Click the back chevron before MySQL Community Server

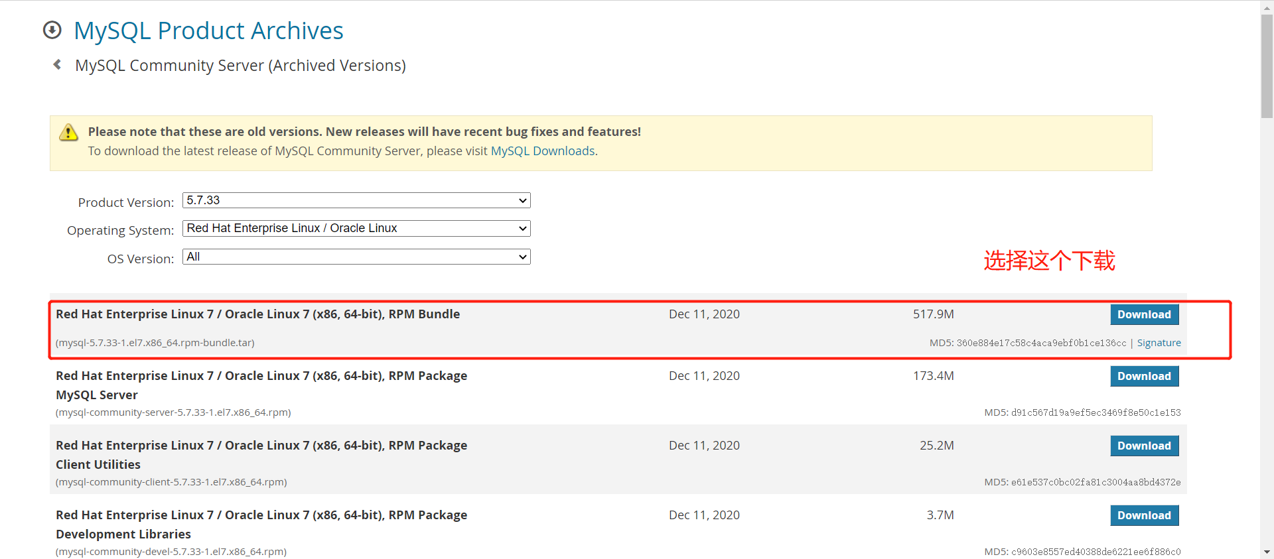(x=57, y=64)
